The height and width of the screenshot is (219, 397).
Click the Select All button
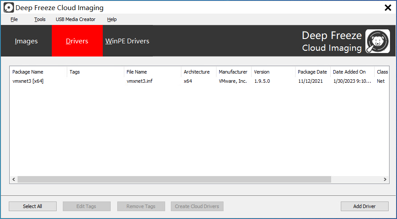coord(32,206)
